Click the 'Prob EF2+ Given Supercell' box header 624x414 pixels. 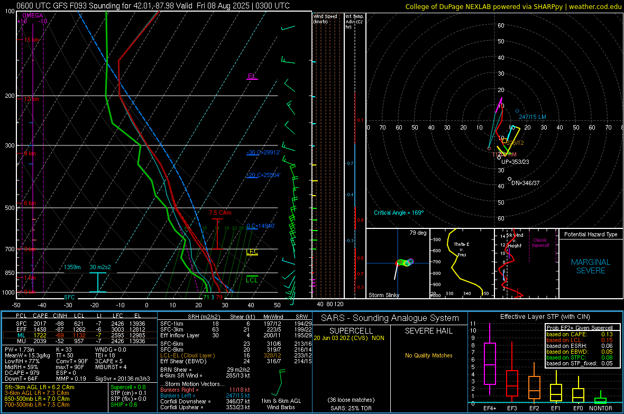(580, 328)
